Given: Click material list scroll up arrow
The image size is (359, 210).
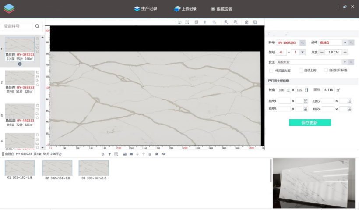Looking at the screenshot, I should 42,37.
